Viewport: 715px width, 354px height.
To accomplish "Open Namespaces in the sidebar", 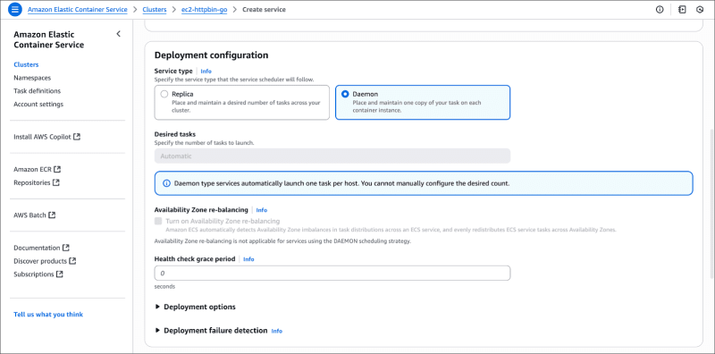I will (x=32, y=78).
